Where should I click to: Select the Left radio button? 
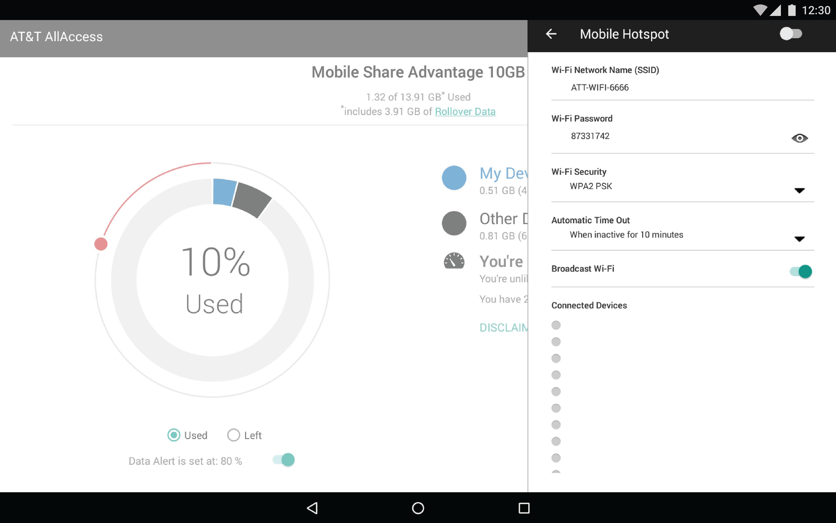pyautogui.click(x=234, y=435)
